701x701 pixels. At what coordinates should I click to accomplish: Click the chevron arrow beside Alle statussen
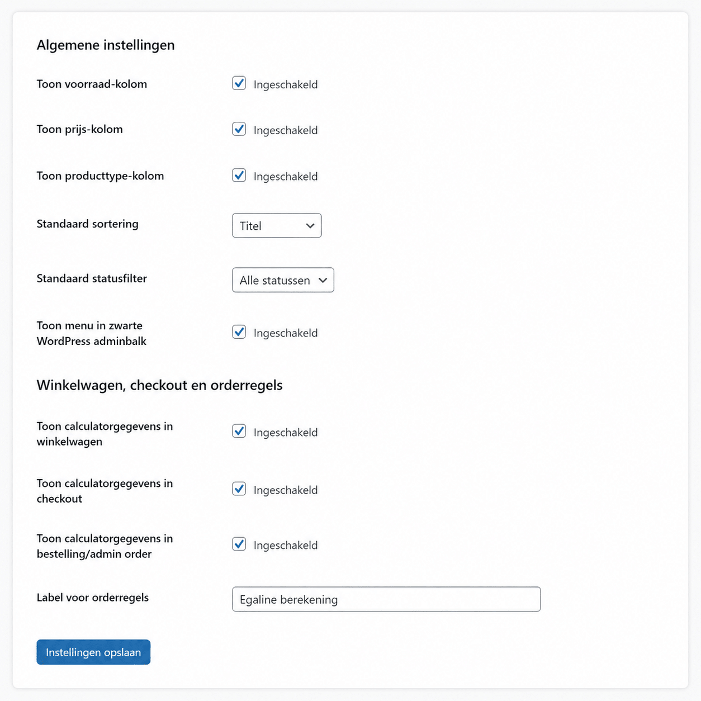tap(323, 280)
